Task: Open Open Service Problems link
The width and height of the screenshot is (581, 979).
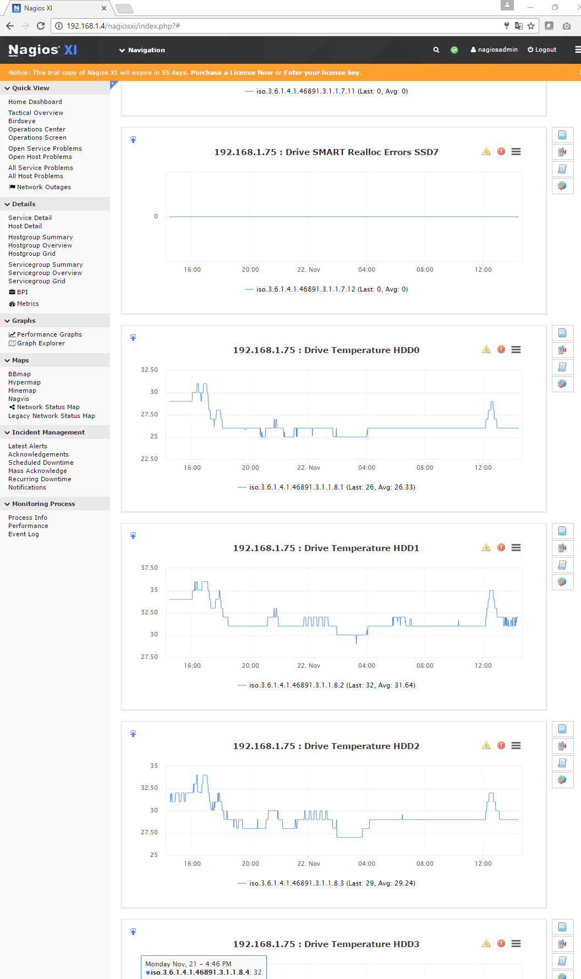Action: [x=45, y=148]
